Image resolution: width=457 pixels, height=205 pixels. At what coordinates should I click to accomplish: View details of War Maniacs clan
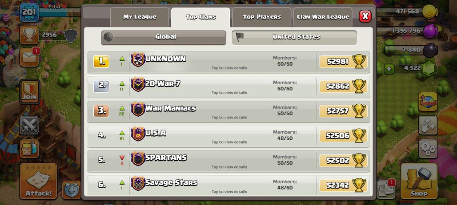(228, 112)
